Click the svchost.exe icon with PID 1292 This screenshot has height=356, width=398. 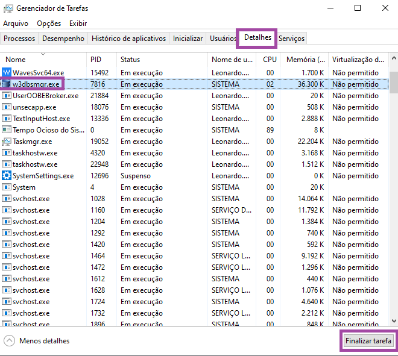coord(7,233)
